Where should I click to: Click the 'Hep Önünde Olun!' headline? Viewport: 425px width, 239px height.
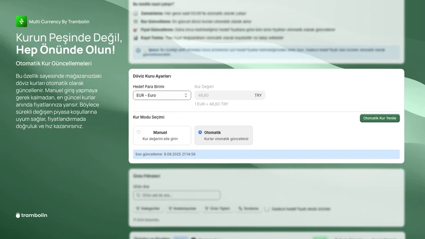(x=65, y=50)
